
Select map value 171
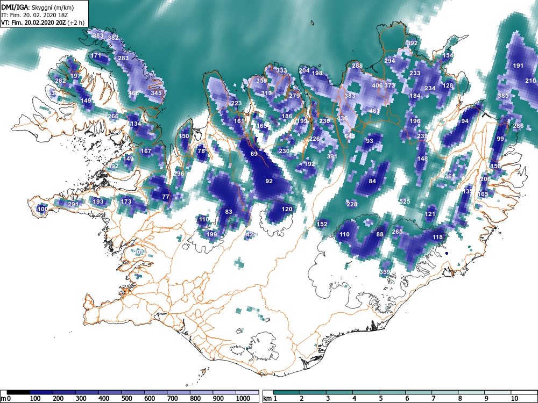coord(96,55)
